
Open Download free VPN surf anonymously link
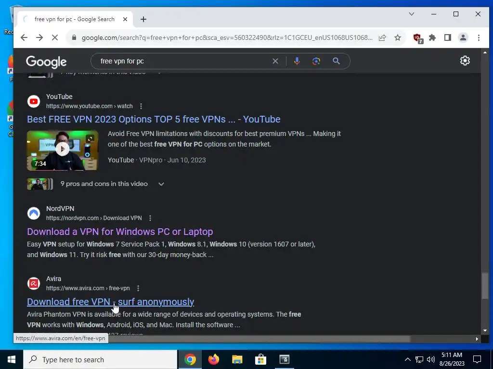pyautogui.click(x=110, y=302)
